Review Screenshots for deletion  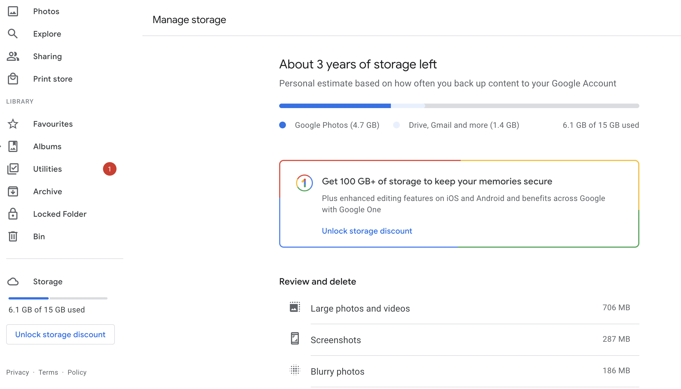pos(459,340)
